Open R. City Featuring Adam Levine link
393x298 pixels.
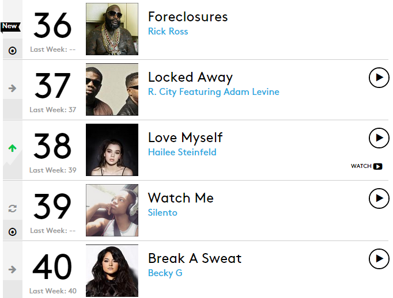pos(213,91)
